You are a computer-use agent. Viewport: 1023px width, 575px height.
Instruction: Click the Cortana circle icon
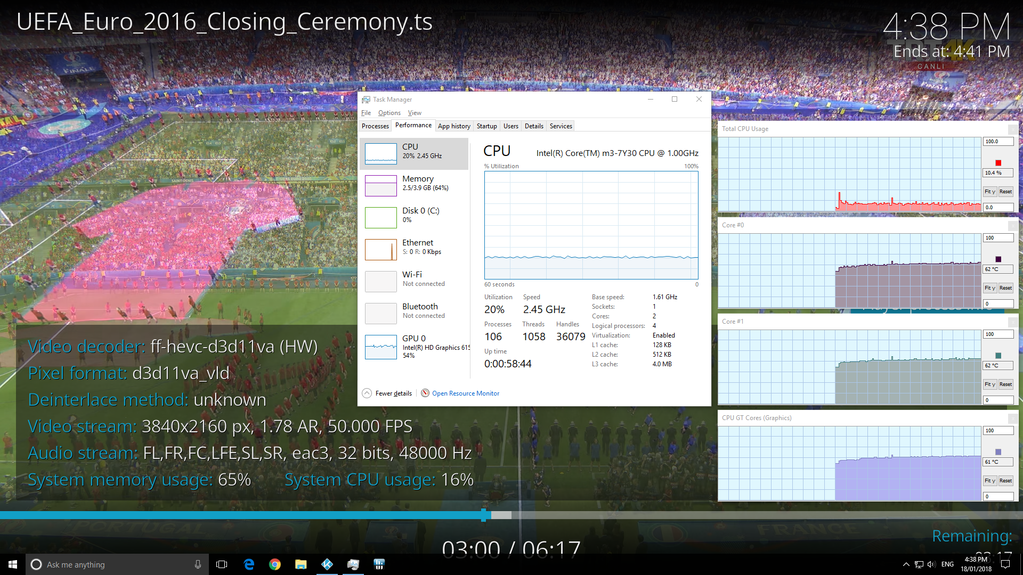[36, 564]
